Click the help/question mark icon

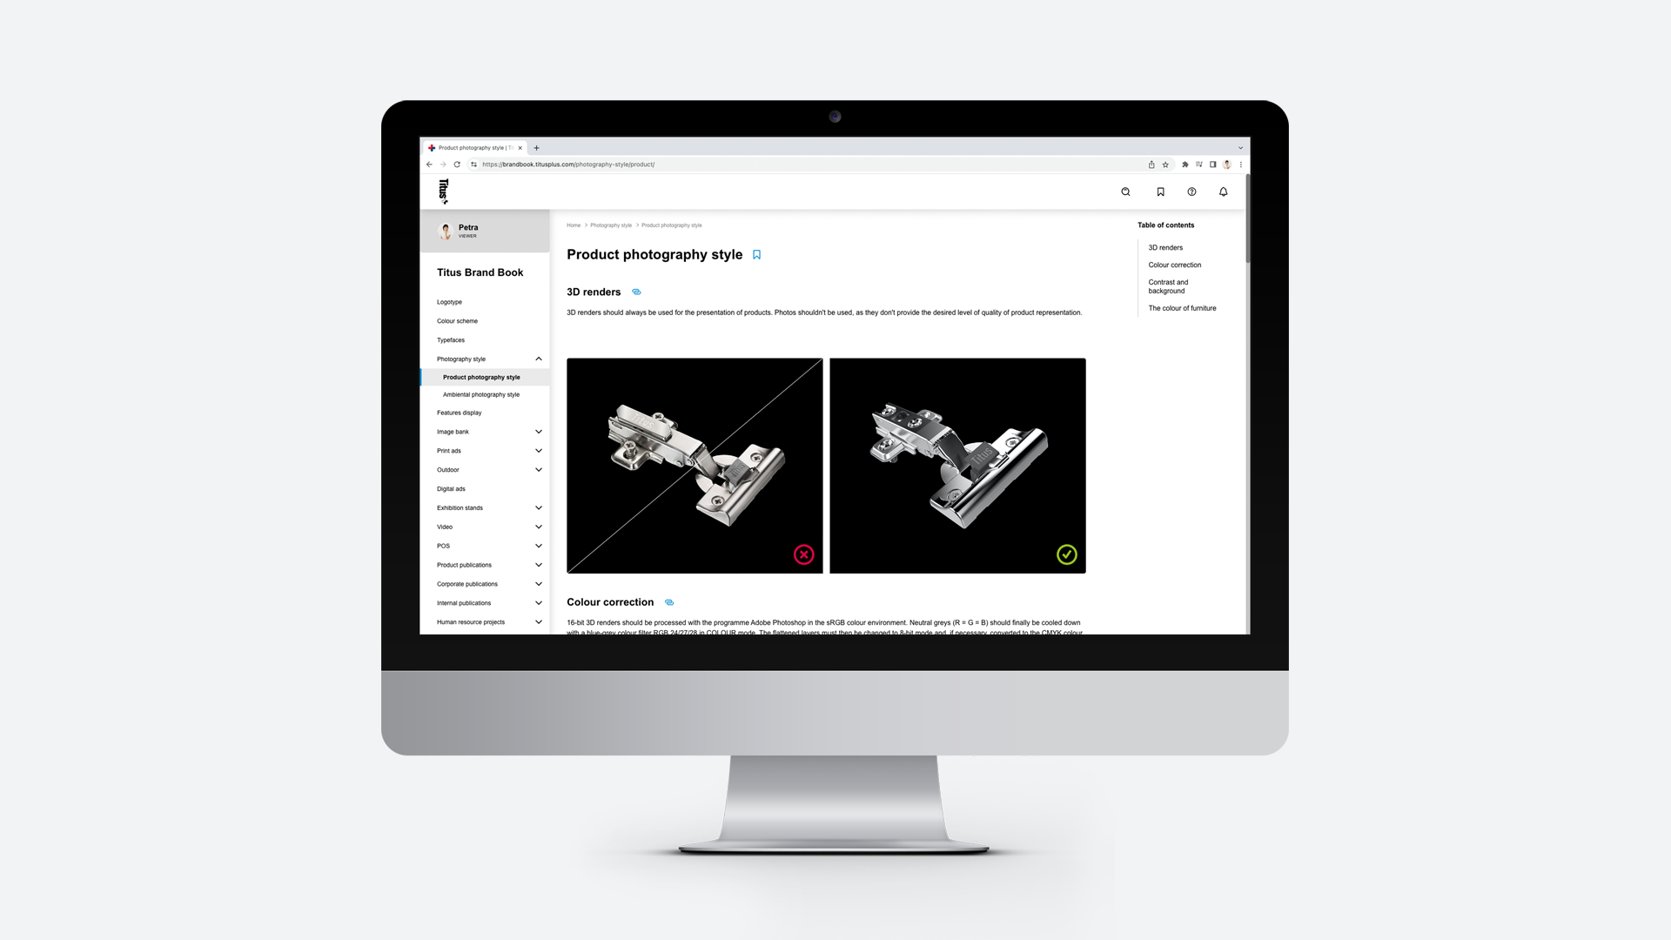click(1191, 191)
